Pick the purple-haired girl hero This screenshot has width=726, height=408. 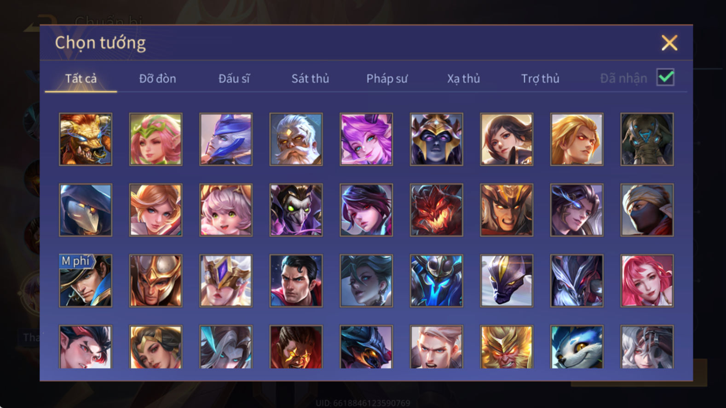click(366, 139)
